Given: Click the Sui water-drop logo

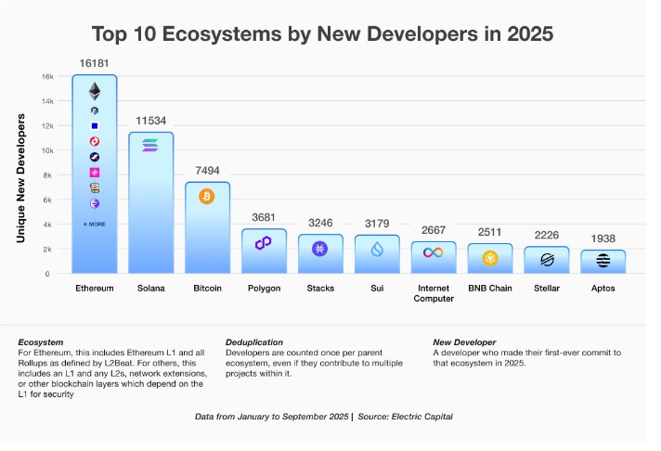Looking at the screenshot, I should click(x=377, y=249).
